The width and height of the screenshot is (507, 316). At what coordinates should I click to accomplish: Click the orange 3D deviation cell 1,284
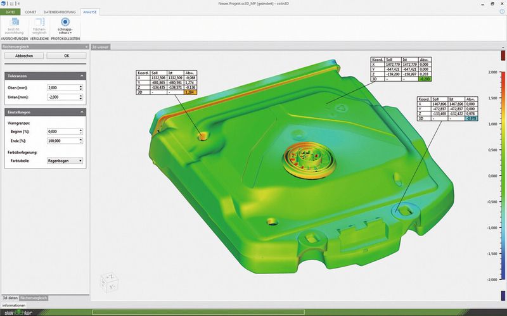click(190, 92)
